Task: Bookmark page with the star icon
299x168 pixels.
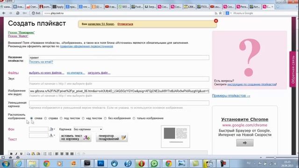Action: point(221,13)
